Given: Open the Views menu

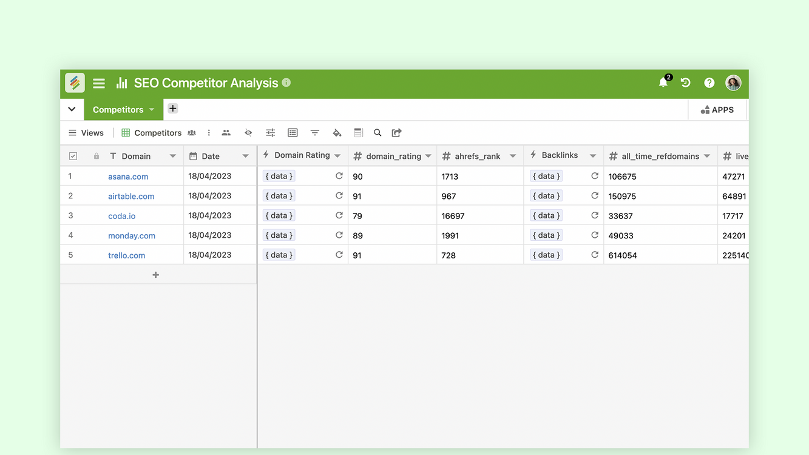Looking at the screenshot, I should (x=86, y=133).
